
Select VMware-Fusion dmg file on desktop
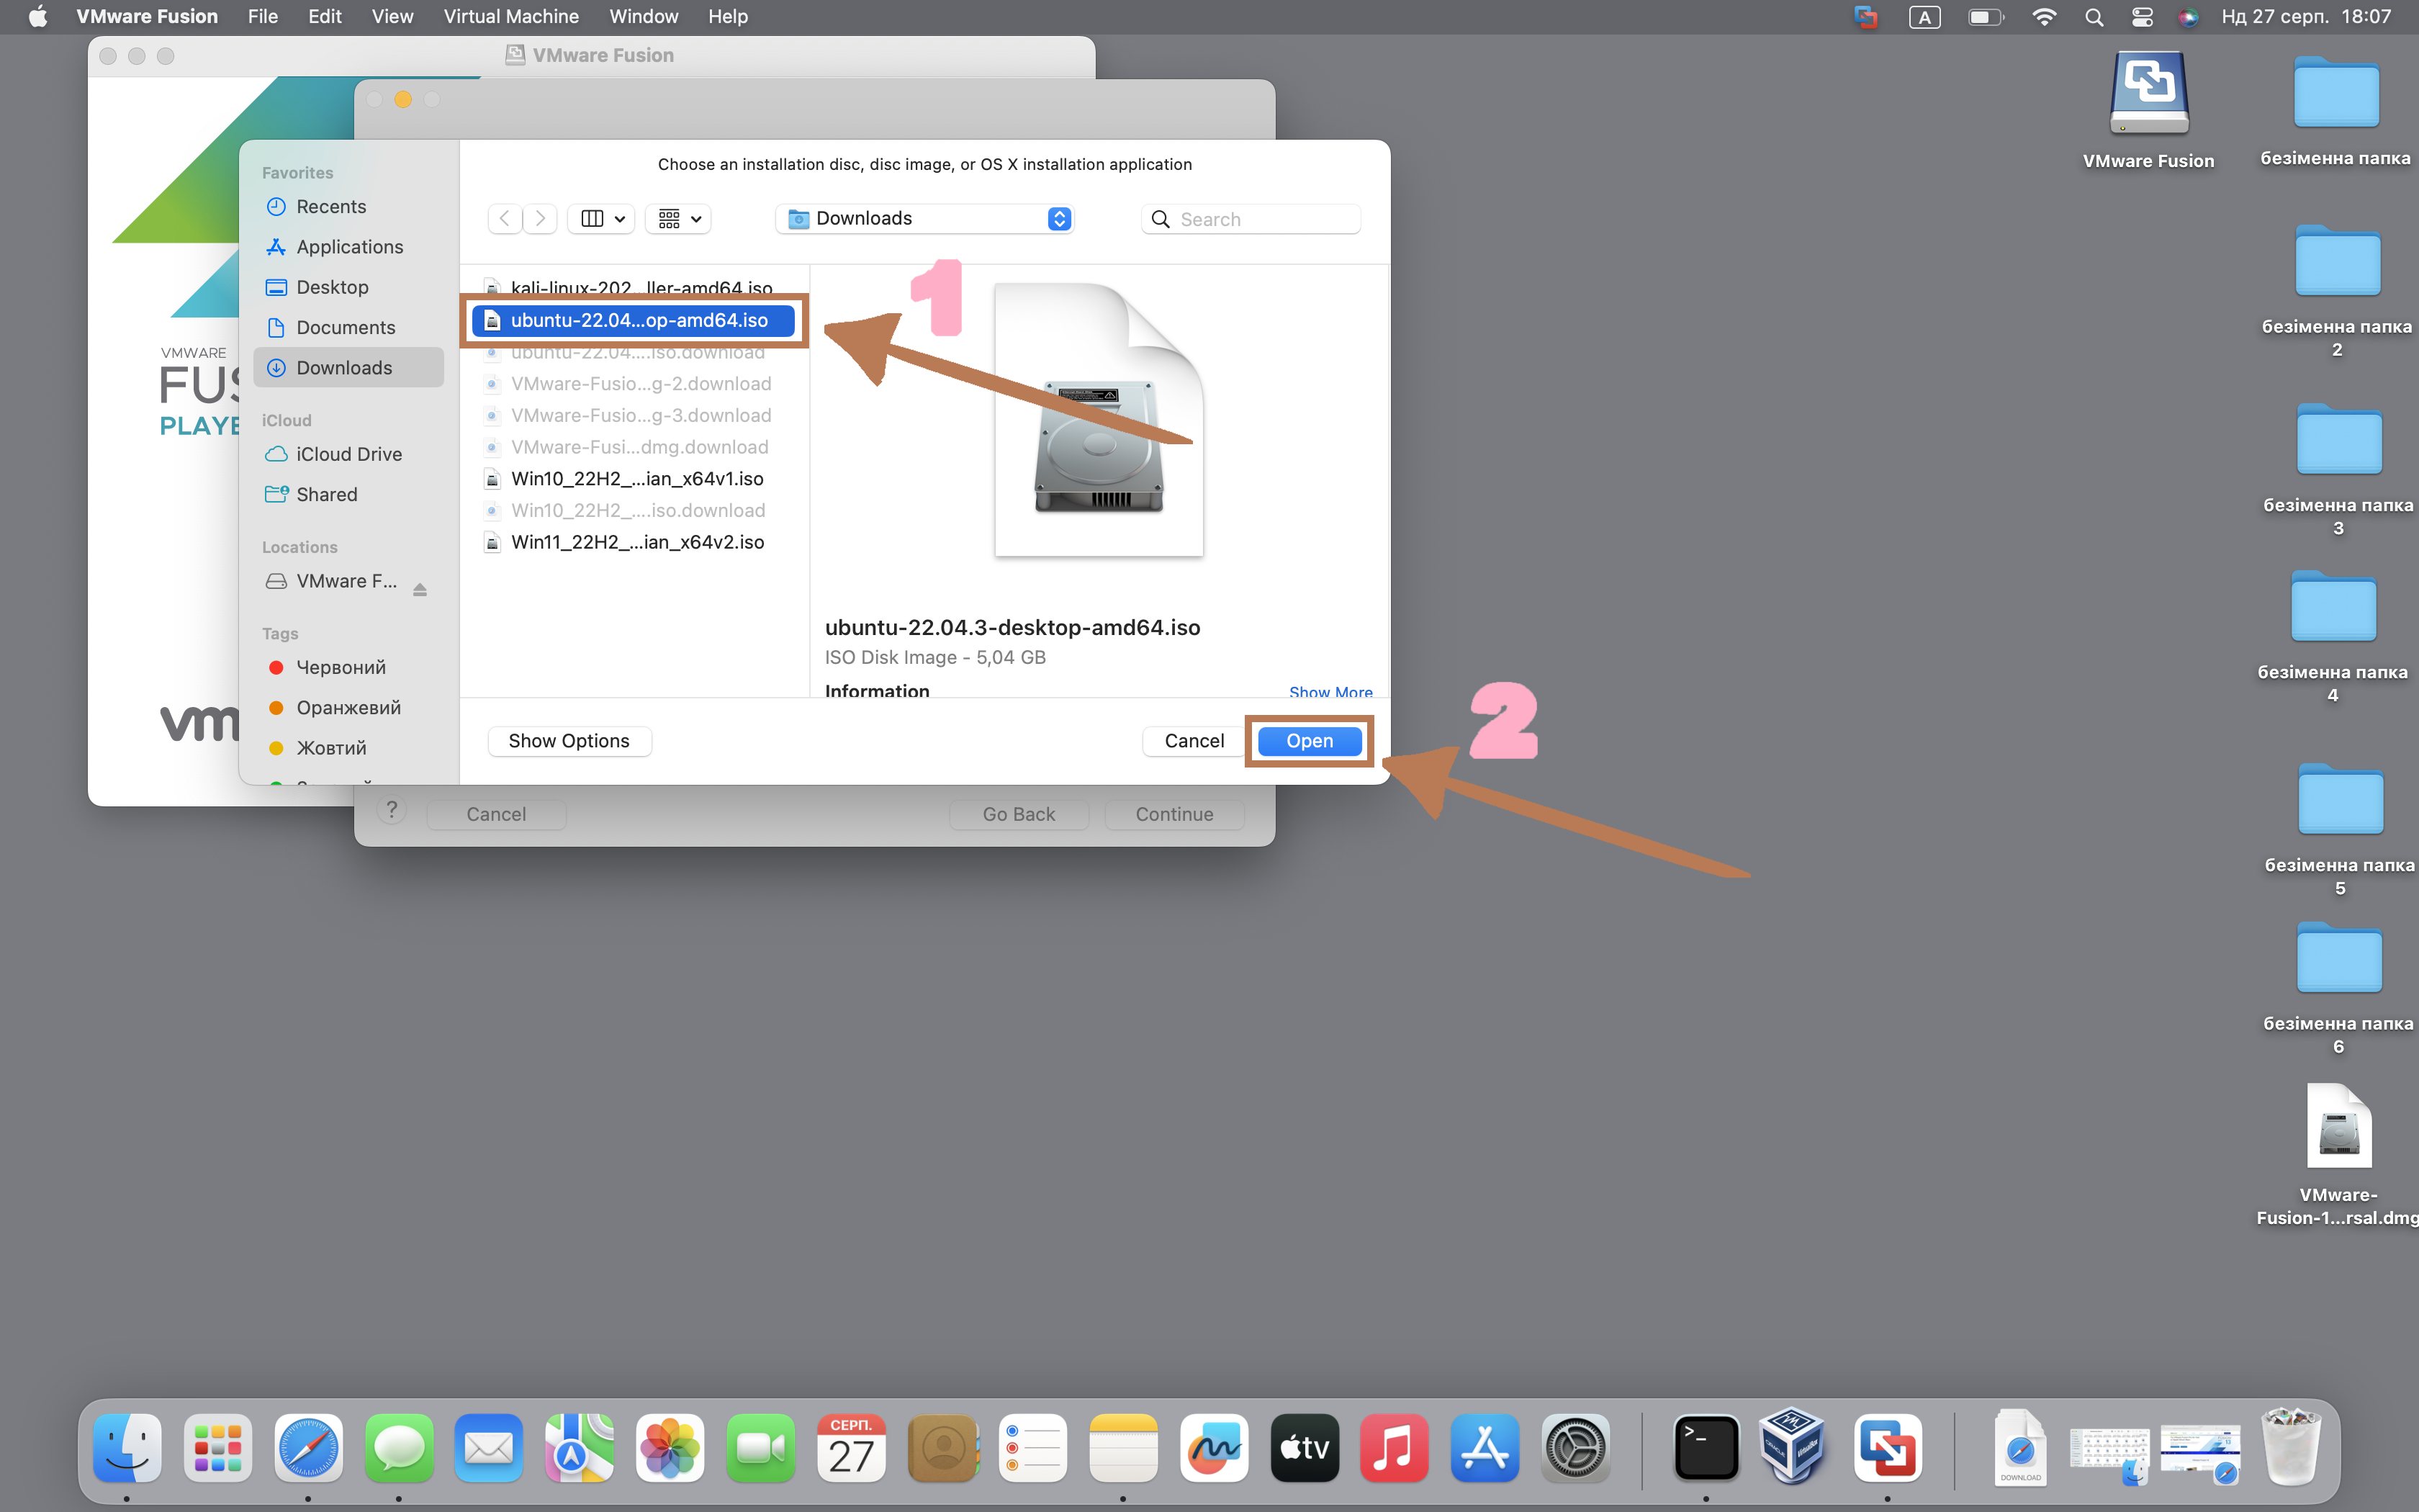coord(2338,1126)
